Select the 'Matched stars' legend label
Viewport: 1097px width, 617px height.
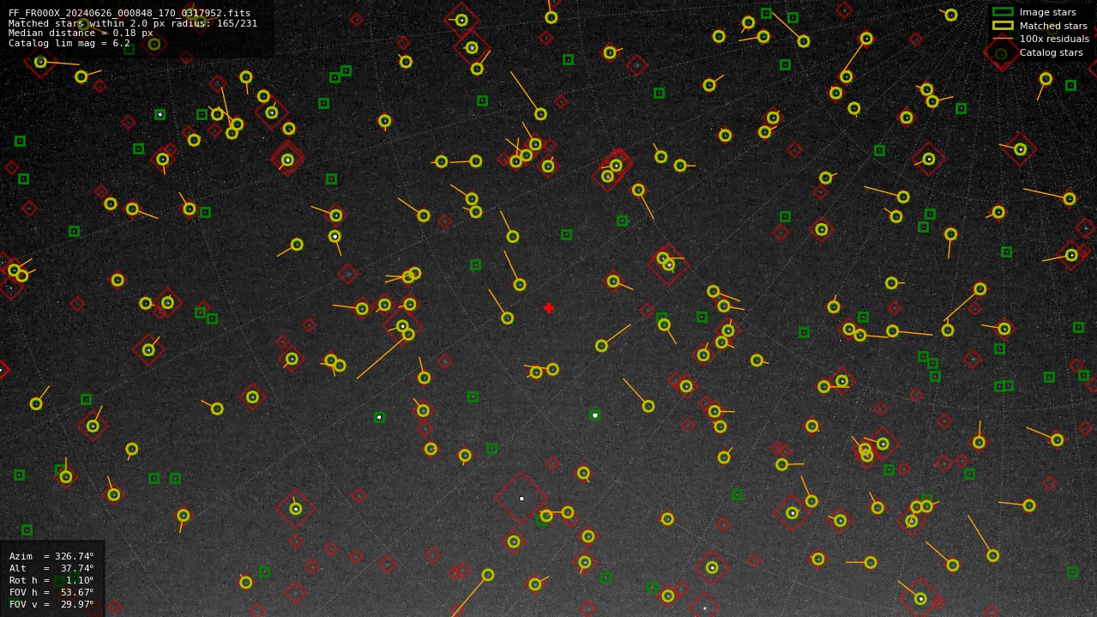1053,26
